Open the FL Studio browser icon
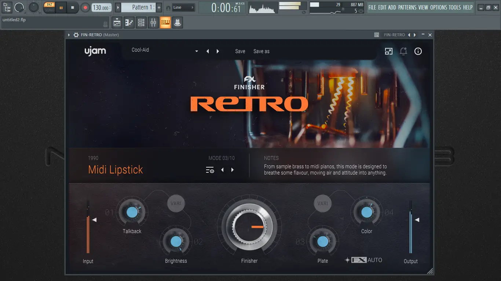501x281 pixels. [x=7, y=7]
